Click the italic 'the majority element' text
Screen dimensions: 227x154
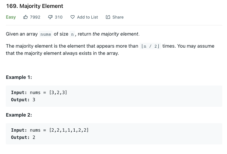pos(115,34)
